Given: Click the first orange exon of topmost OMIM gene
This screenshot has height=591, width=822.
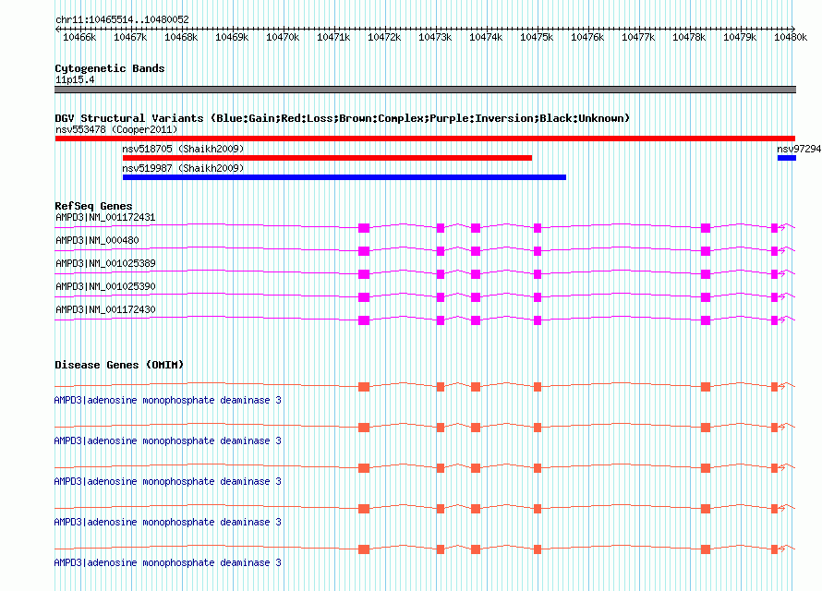Looking at the screenshot, I should pos(364,387).
